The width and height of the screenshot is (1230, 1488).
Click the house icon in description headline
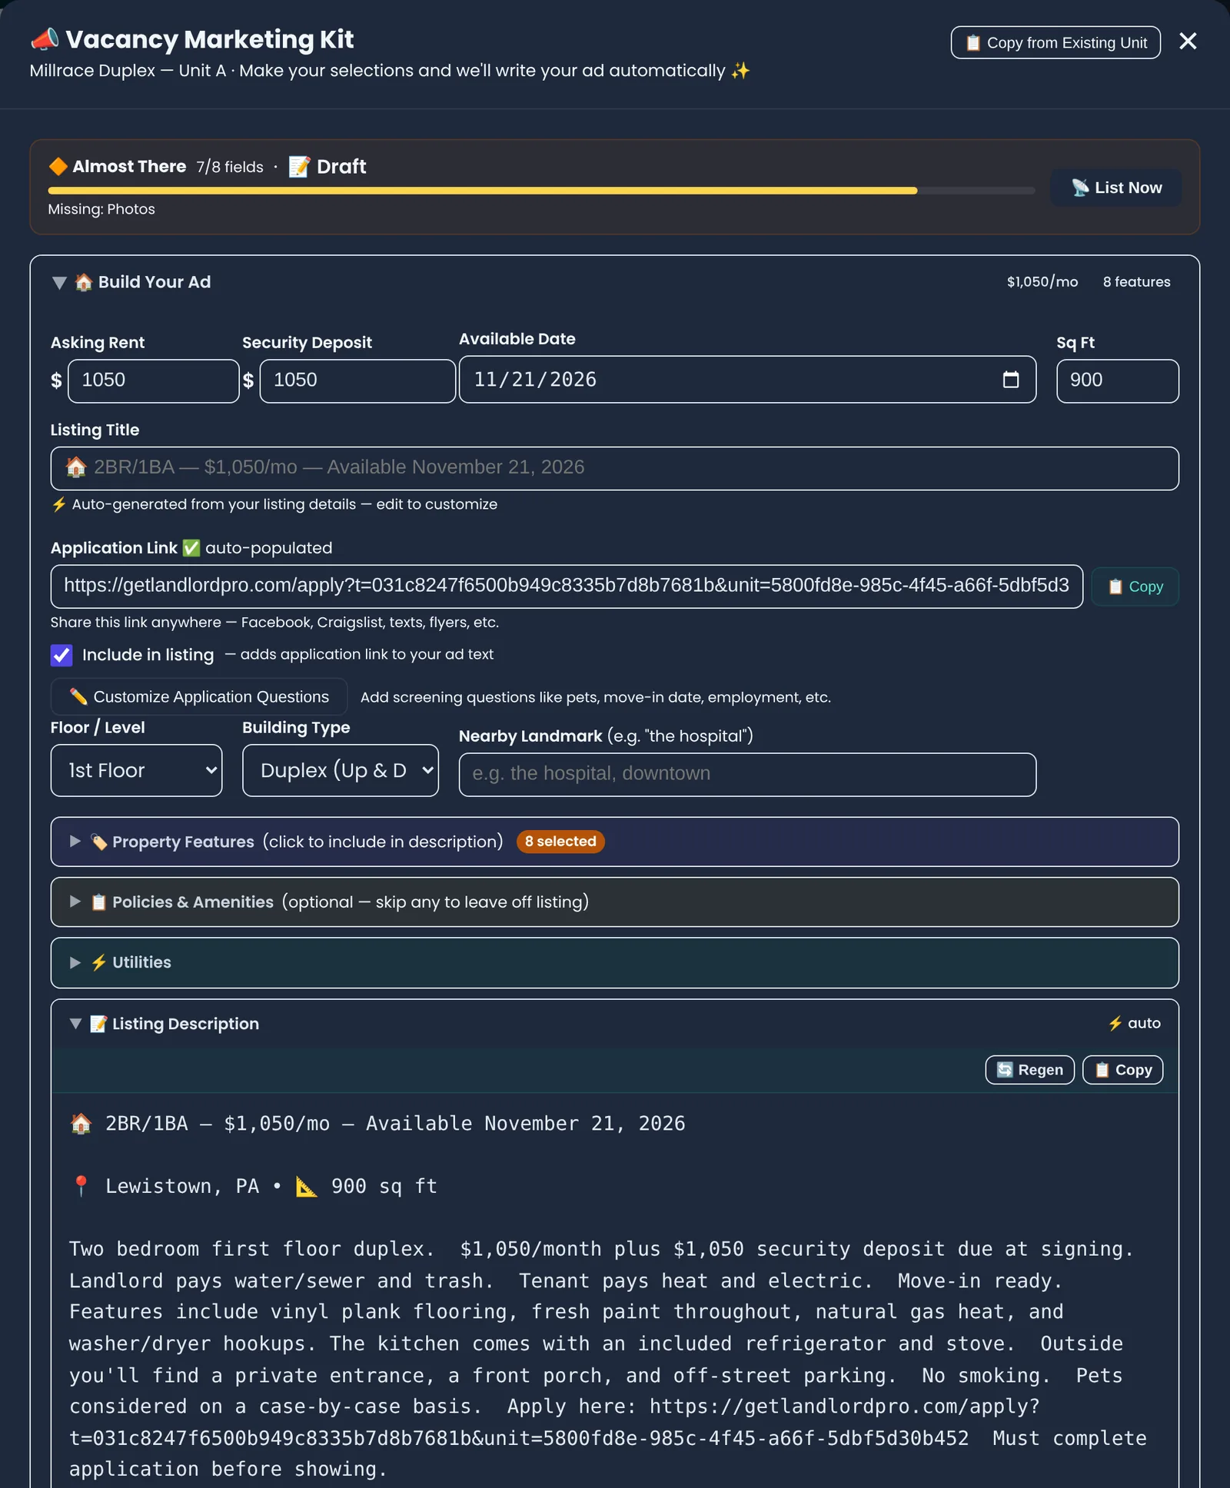81,1124
